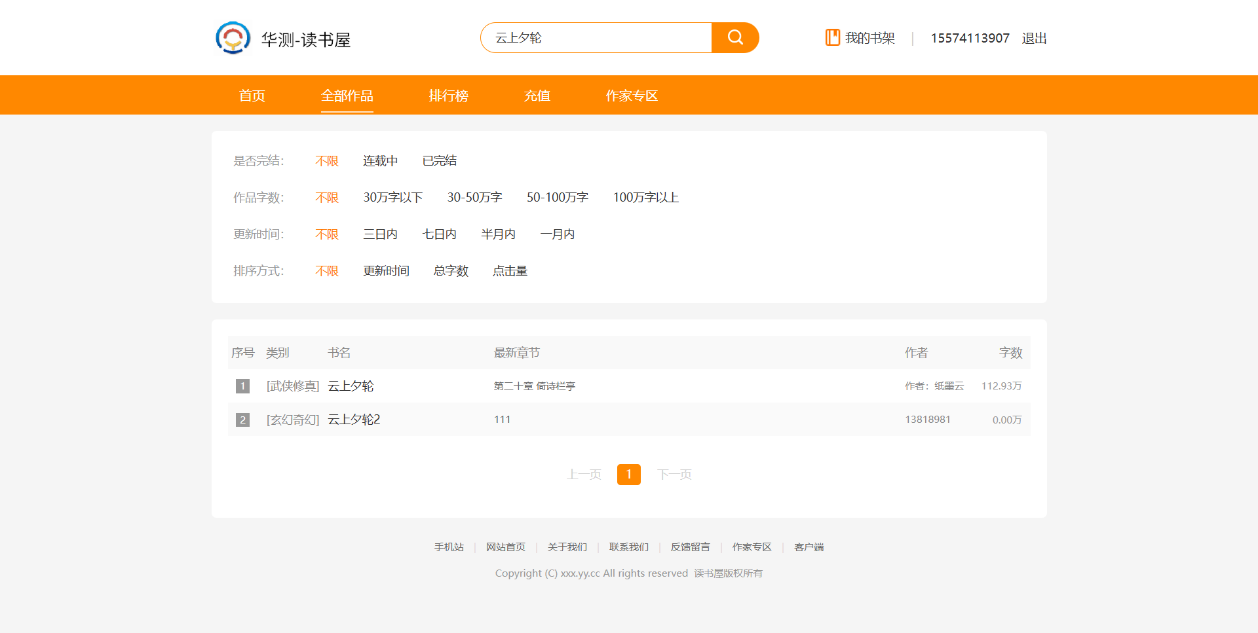Open 充值 navigation item
Viewport: 1258px width, 633px height.
pos(537,96)
